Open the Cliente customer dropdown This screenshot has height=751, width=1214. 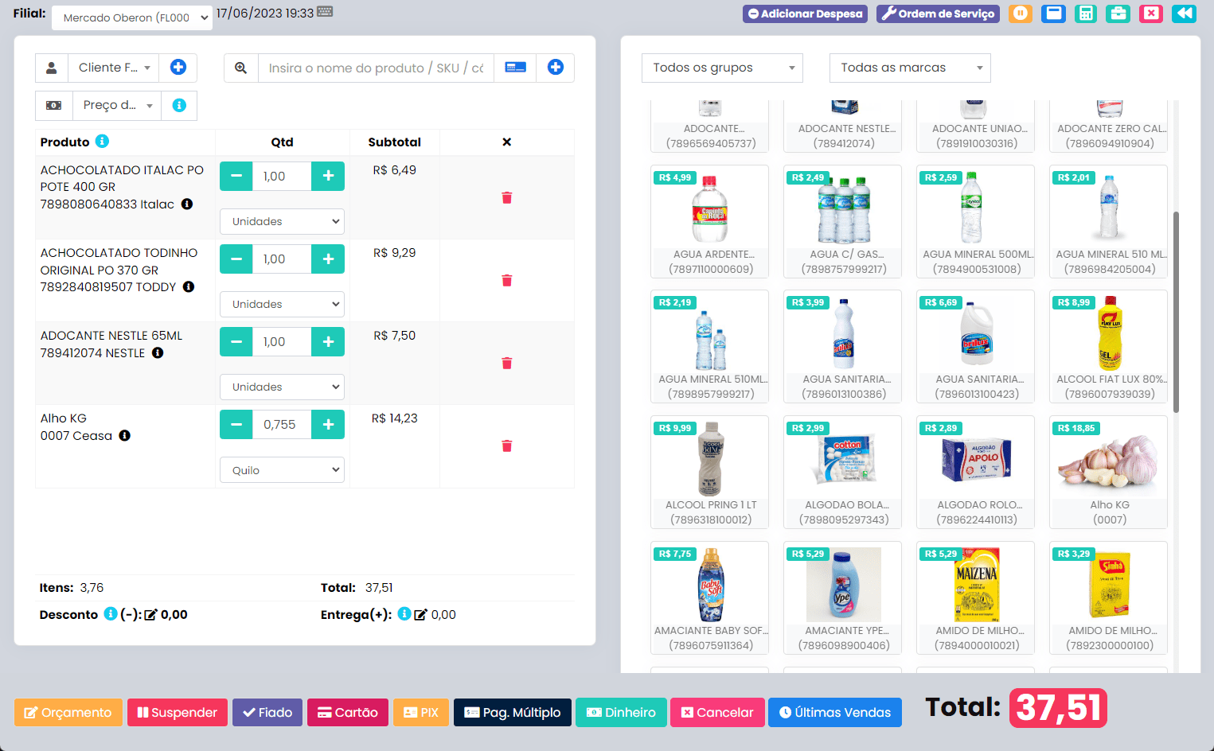(x=114, y=68)
